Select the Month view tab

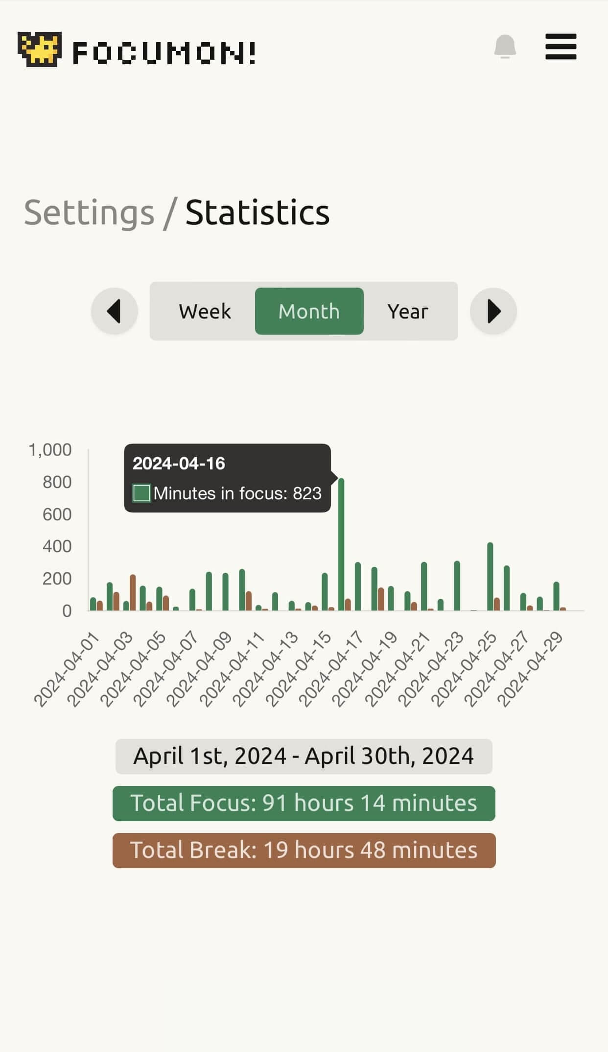pyautogui.click(x=309, y=311)
